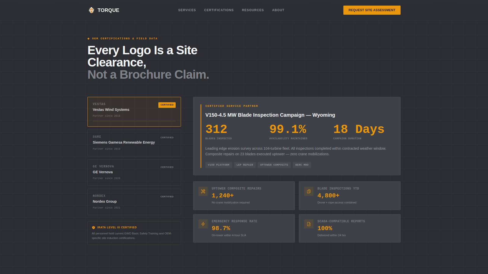Select the GE Vernova partner card
Image resolution: width=488 pixels, height=274 pixels.
click(134, 173)
